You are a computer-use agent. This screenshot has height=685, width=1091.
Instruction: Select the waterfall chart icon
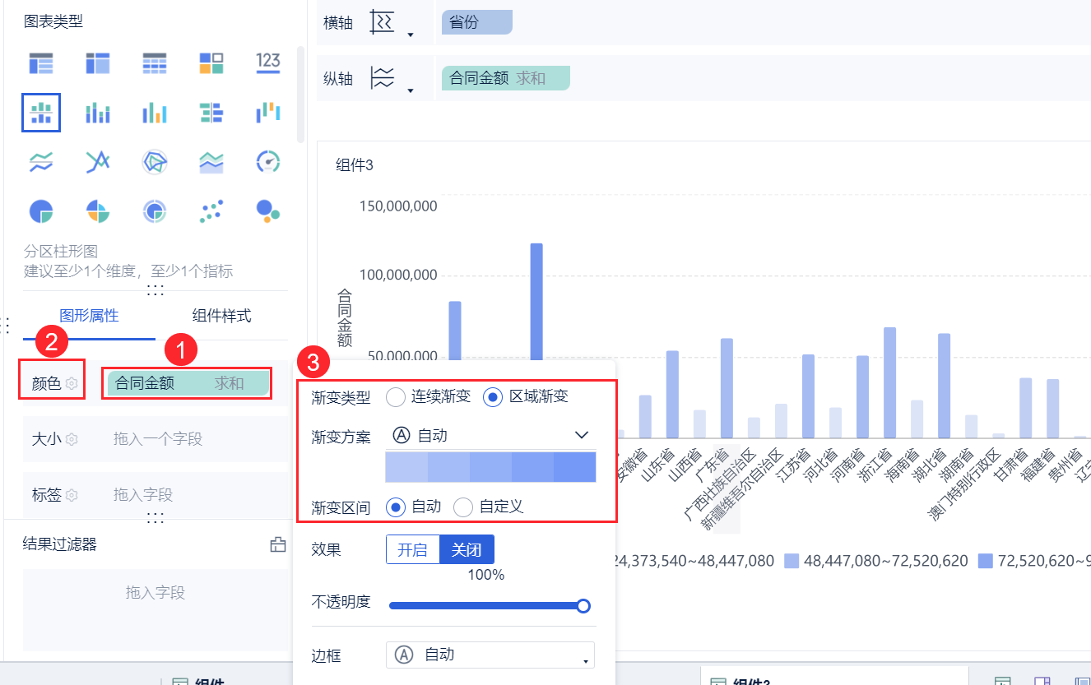tap(268, 113)
